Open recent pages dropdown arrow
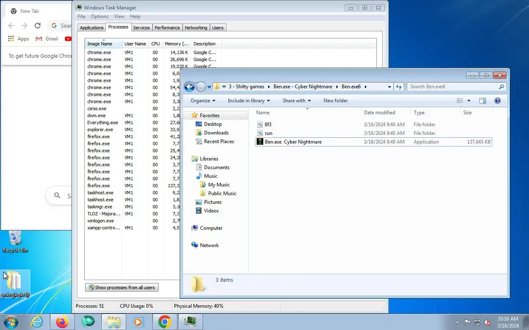 [209, 87]
